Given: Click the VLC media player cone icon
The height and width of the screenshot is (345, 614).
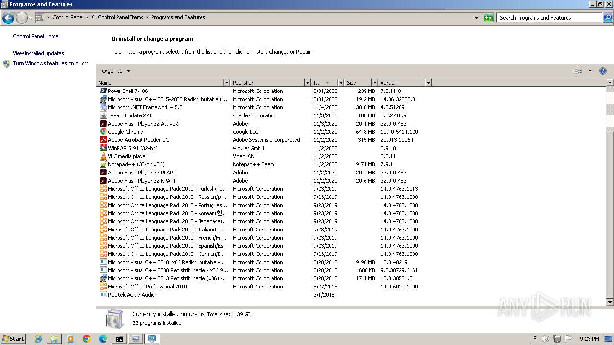Looking at the screenshot, I should click(103, 156).
